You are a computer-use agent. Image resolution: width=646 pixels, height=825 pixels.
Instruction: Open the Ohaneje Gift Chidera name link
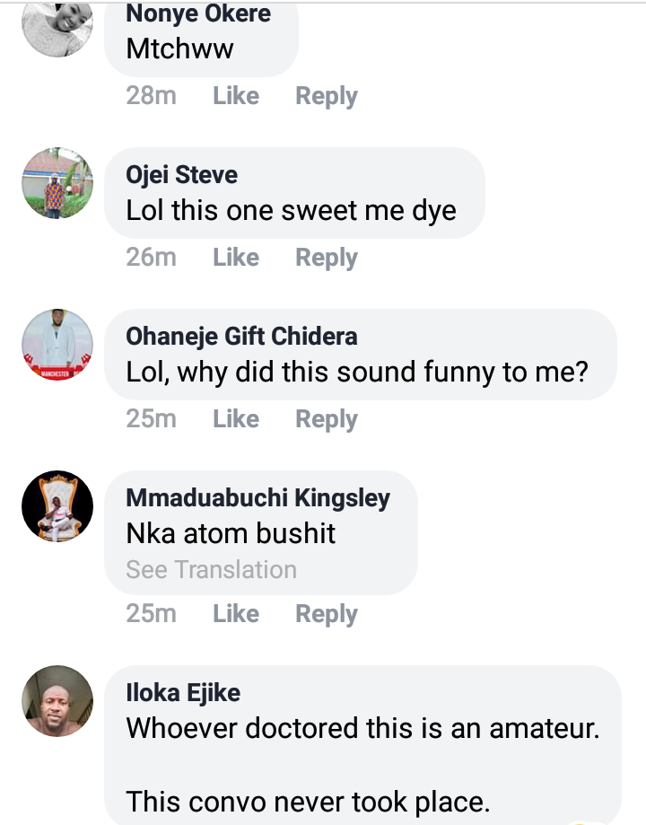[x=241, y=336]
